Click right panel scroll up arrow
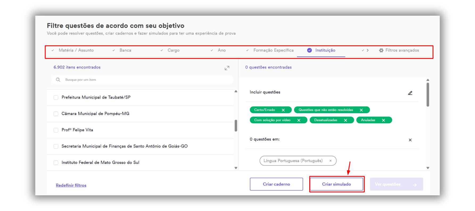Image resolution: width=475 pixels, height=211 pixels. click(428, 80)
